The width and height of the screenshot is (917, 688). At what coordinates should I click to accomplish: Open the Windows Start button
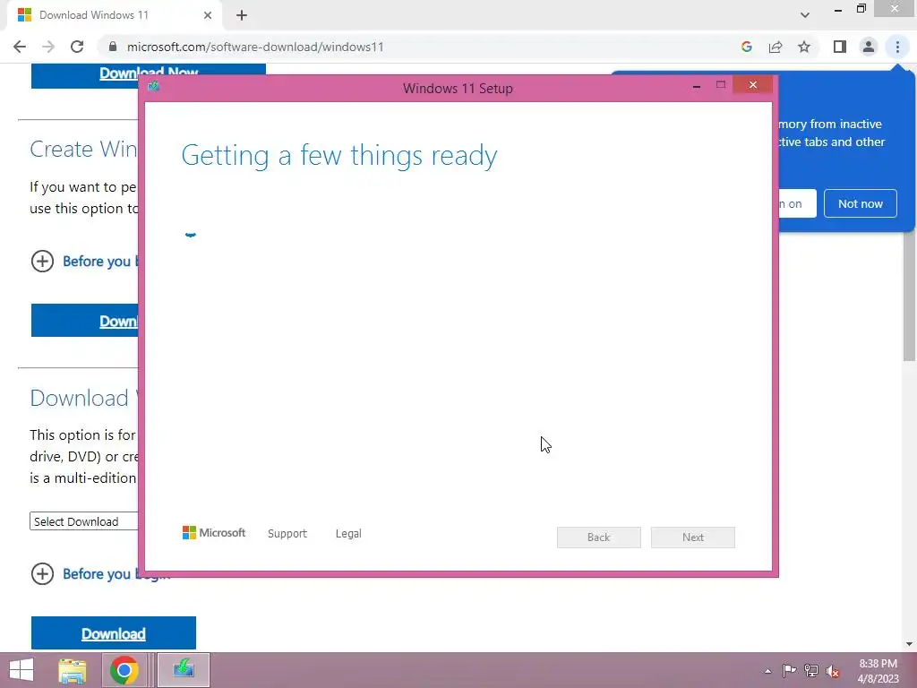pos(21,670)
